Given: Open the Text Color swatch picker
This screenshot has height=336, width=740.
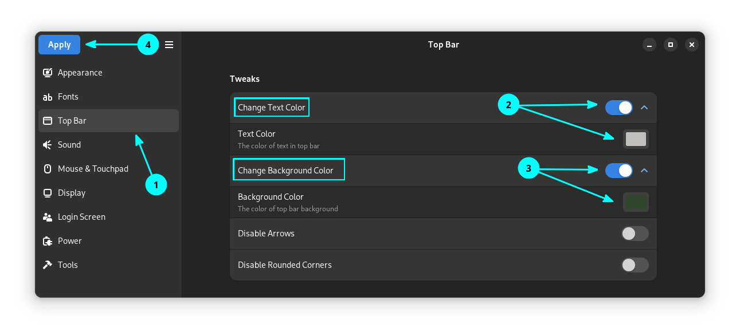Looking at the screenshot, I should 636,139.
